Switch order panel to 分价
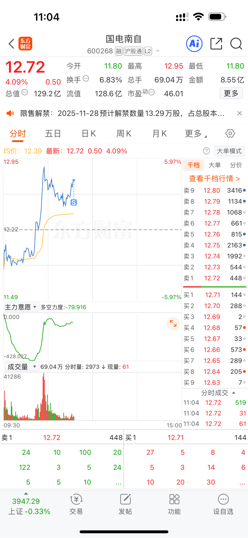Viewport: 248px width, 538px height. click(x=236, y=165)
